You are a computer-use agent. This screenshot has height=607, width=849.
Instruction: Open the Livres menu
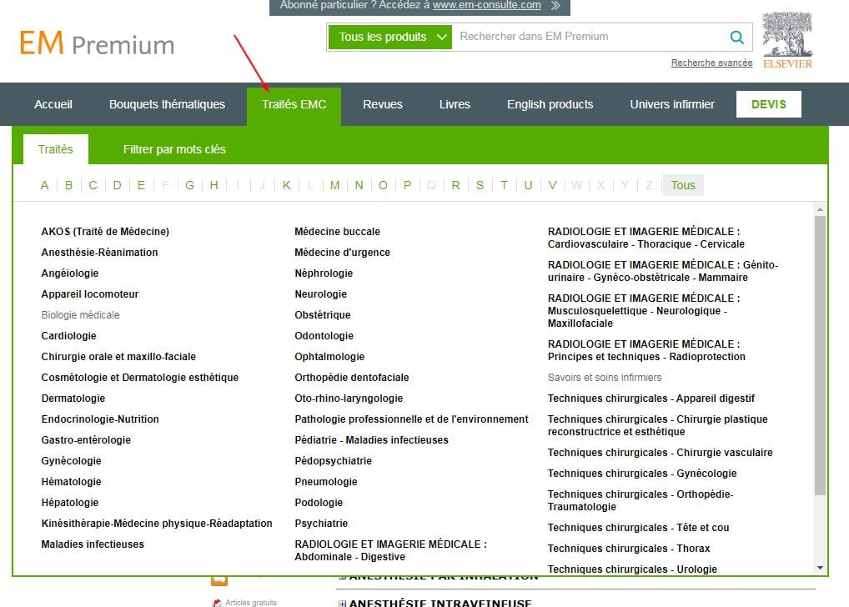coord(455,104)
